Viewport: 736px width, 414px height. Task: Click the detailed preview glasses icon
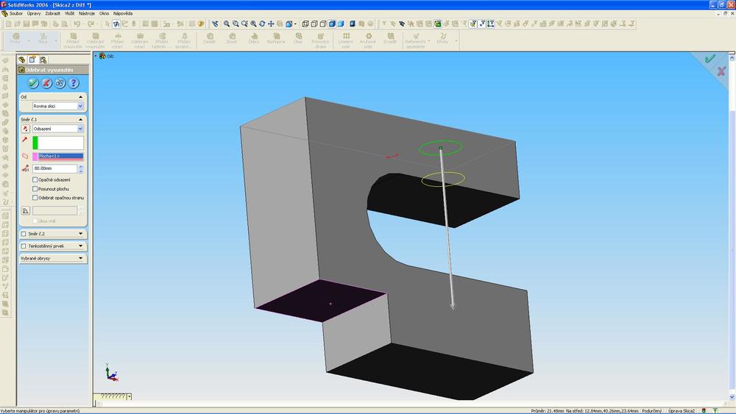[x=60, y=83]
